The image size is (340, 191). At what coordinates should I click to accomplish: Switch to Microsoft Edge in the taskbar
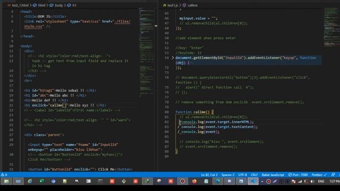click(x=218, y=181)
